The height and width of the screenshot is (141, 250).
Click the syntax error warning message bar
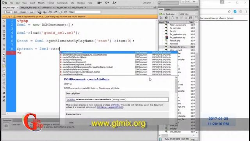pyautogui.click(x=51, y=16)
